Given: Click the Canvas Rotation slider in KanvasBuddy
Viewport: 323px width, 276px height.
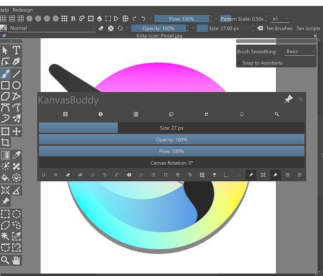Looking at the screenshot, I should (x=172, y=163).
